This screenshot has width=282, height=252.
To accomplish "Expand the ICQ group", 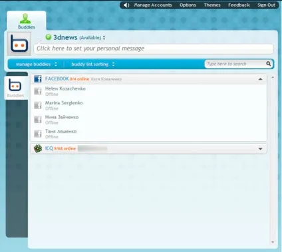I will (x=261, y=149).
